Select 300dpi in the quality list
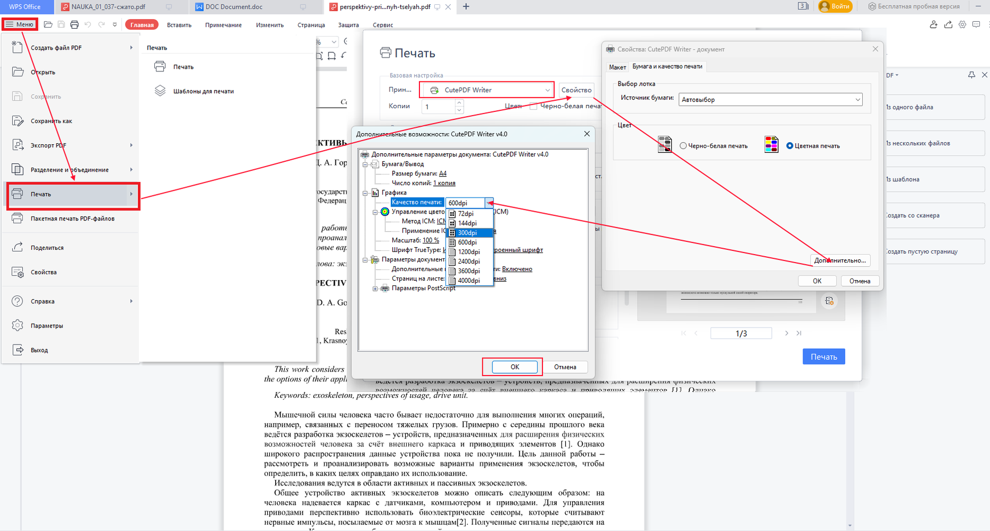Screen dimensions: 990x531 coord(469,233)
